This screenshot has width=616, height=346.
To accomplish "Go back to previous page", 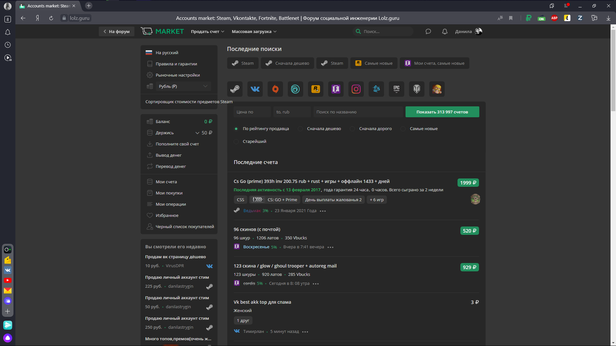I will [x=23, y=18].
